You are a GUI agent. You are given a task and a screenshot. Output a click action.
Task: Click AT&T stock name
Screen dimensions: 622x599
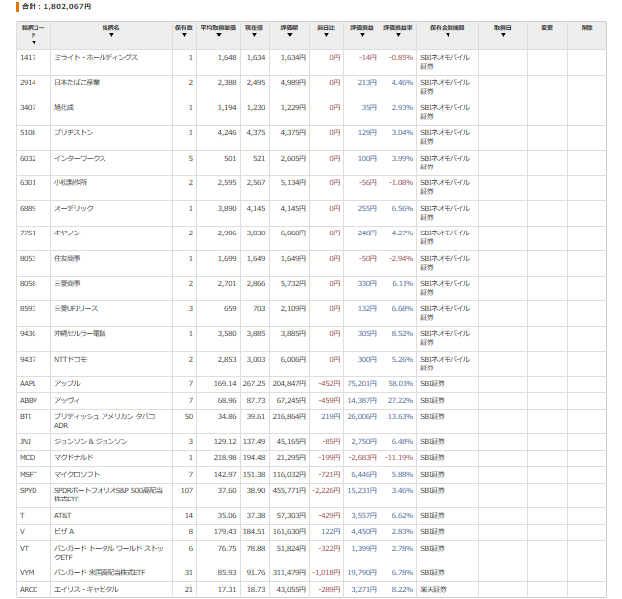(x=63, y=515)
